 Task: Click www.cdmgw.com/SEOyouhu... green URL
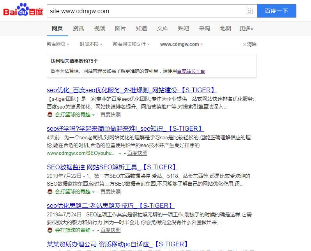click(81, 153)
